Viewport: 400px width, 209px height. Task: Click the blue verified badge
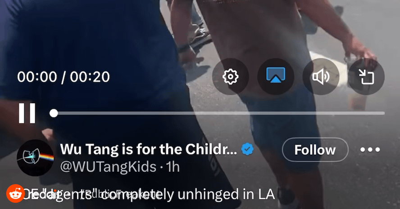(x=247, y=149)
